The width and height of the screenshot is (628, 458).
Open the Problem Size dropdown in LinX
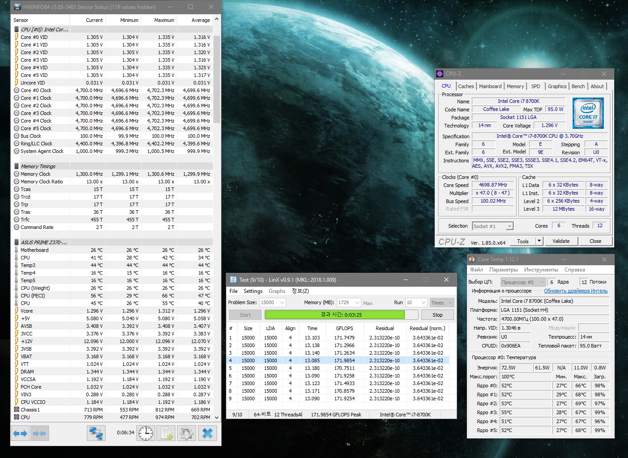click(282, 303)
